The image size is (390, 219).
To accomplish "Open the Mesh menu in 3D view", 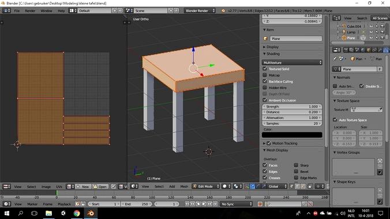I will 184,186.
